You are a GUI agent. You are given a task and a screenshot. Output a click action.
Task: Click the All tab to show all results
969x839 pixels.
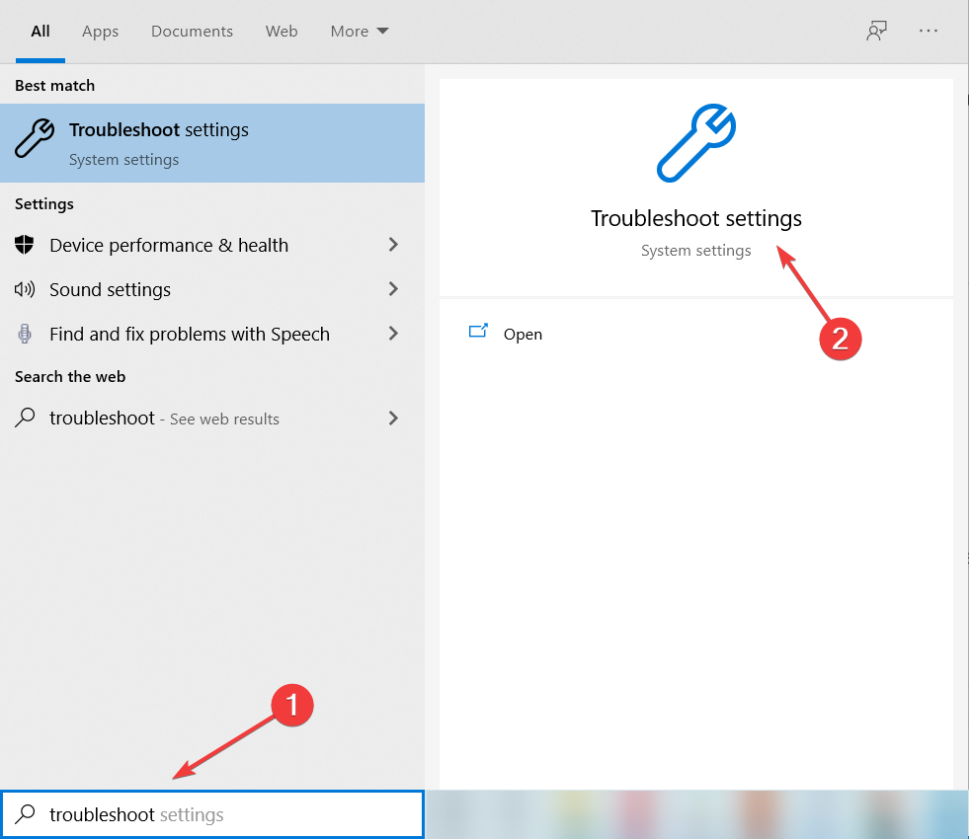[x=40, y=31]
